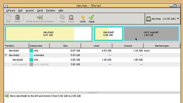The image size is (183, 103).
Task: Click the green Apply checkmark icon
Action: click(x=91, y=17)
